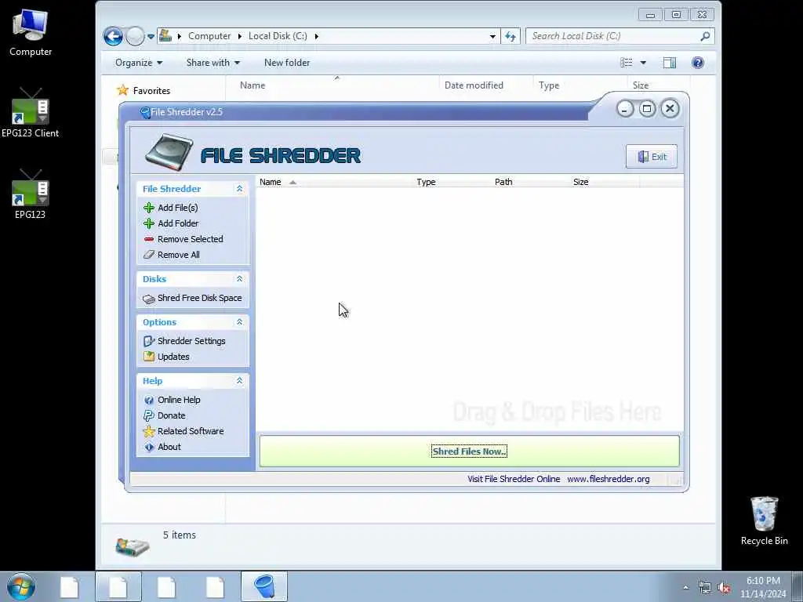Viewport: 803px width, 602px height.
Task: Show hidden tray icons arrow
Action: 685,588
